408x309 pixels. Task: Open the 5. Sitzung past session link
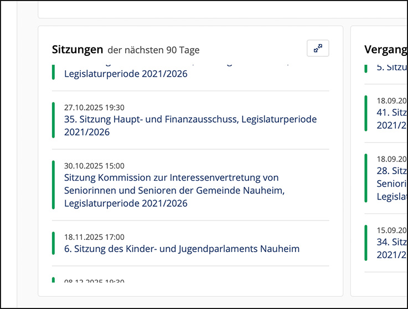(x=391, y=67)
